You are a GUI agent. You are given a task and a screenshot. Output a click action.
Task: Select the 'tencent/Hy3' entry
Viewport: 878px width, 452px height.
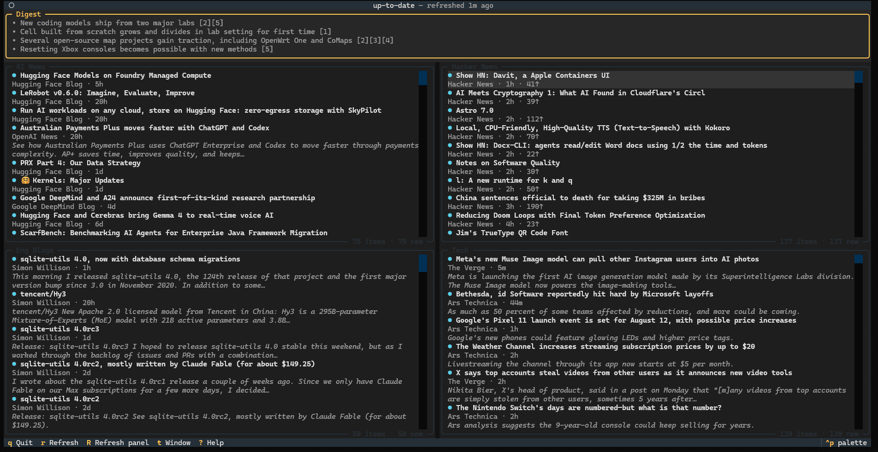(43, 294)
